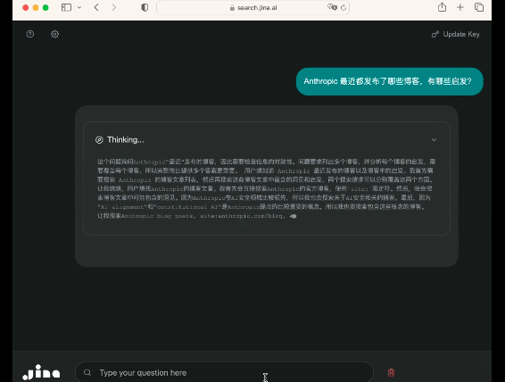The height and width of the screenshot is (382, 505).
Task: Go back with Safari back arrow
Action: (96, 7)
